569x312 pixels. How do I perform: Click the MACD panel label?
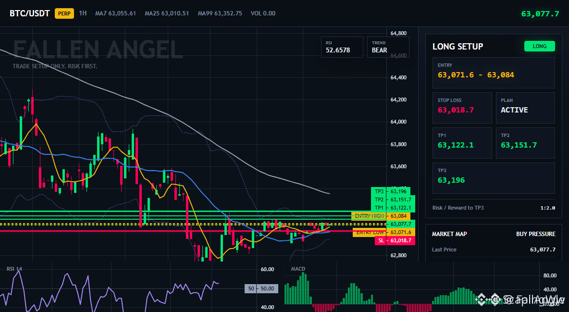(298, 269)
